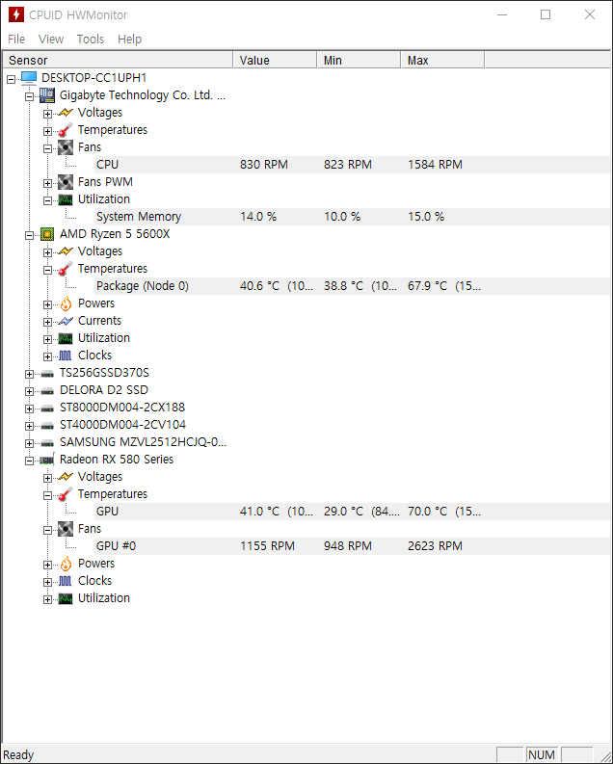Expand the TS256GSSD370S drive node
This screenshot has height=764, width=613.
29,374
